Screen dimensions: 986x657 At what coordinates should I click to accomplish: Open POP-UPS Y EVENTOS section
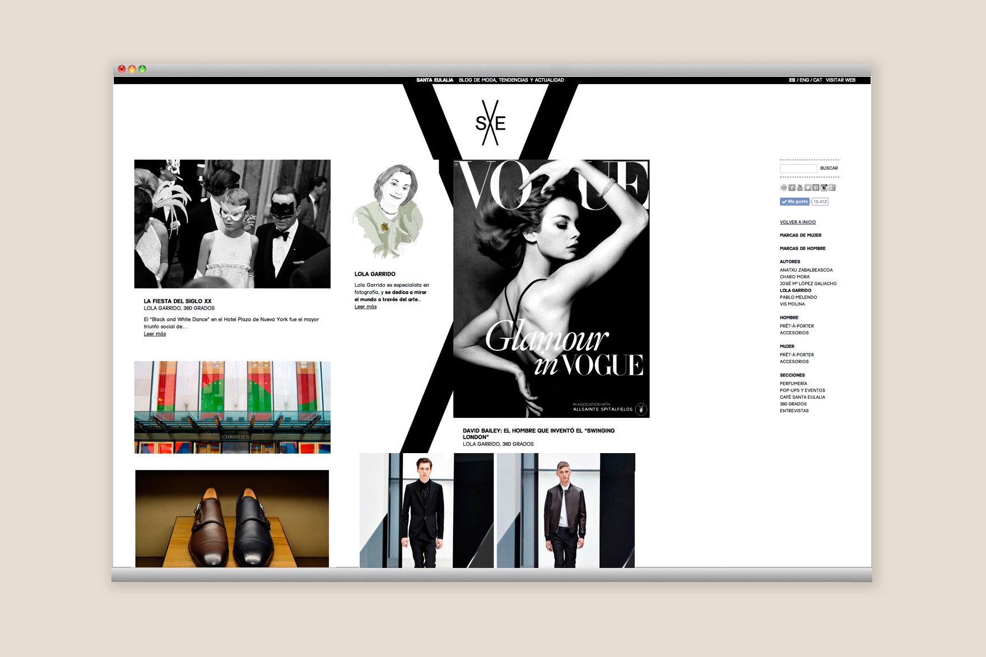pos(802,390)
